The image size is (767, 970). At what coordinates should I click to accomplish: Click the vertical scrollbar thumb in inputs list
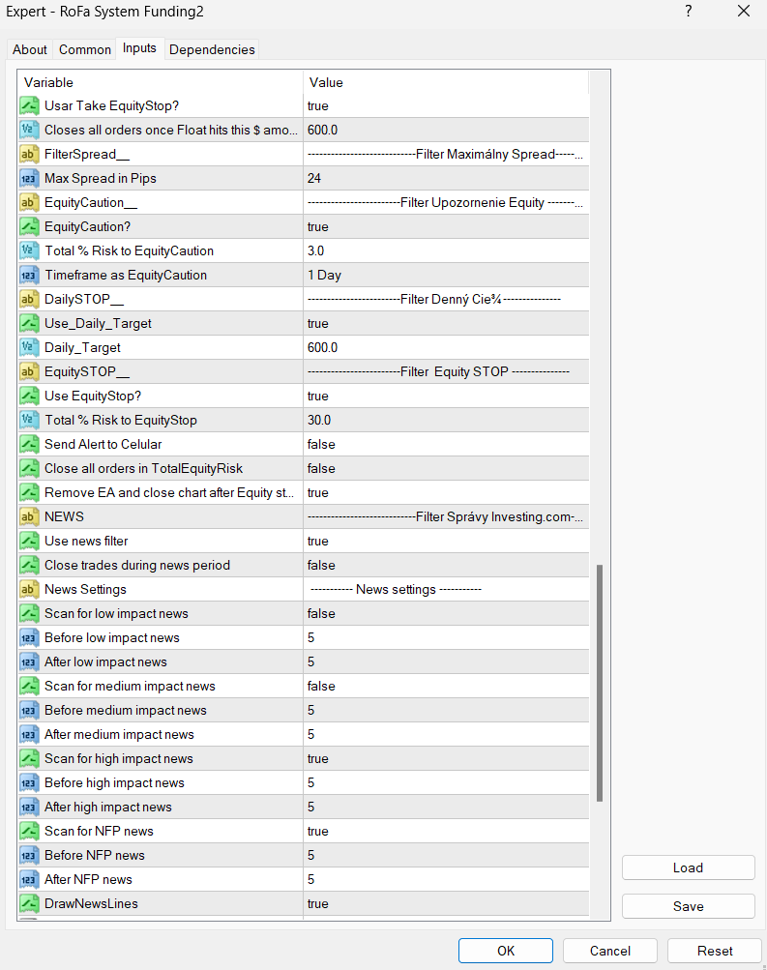coord(600,683)
